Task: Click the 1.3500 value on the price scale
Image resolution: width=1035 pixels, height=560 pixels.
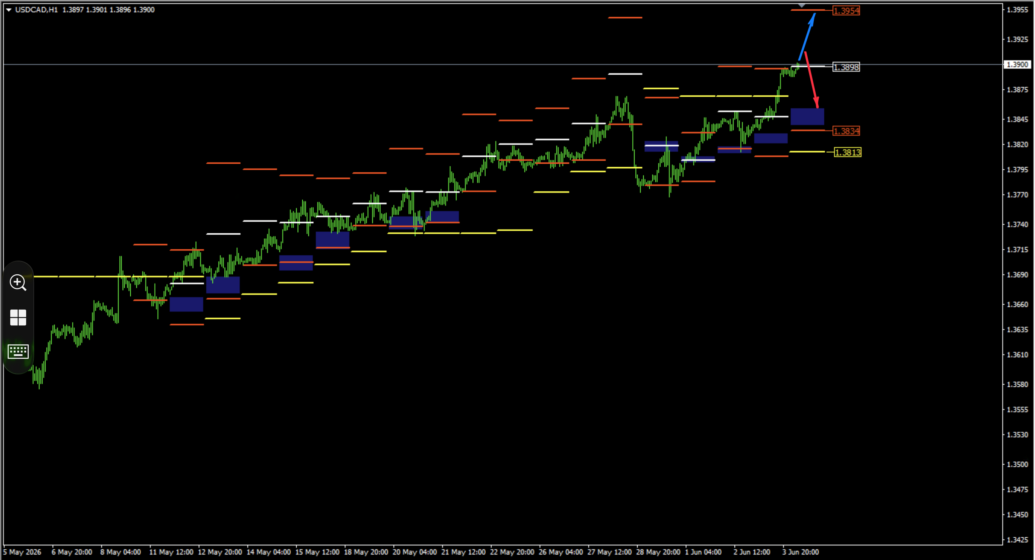Action: coord(1017,464)
